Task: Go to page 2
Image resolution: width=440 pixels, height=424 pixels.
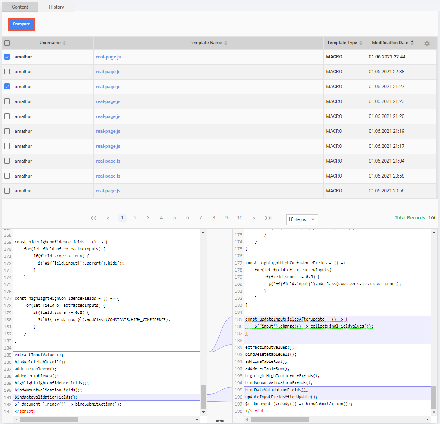Action: [135, 218]
